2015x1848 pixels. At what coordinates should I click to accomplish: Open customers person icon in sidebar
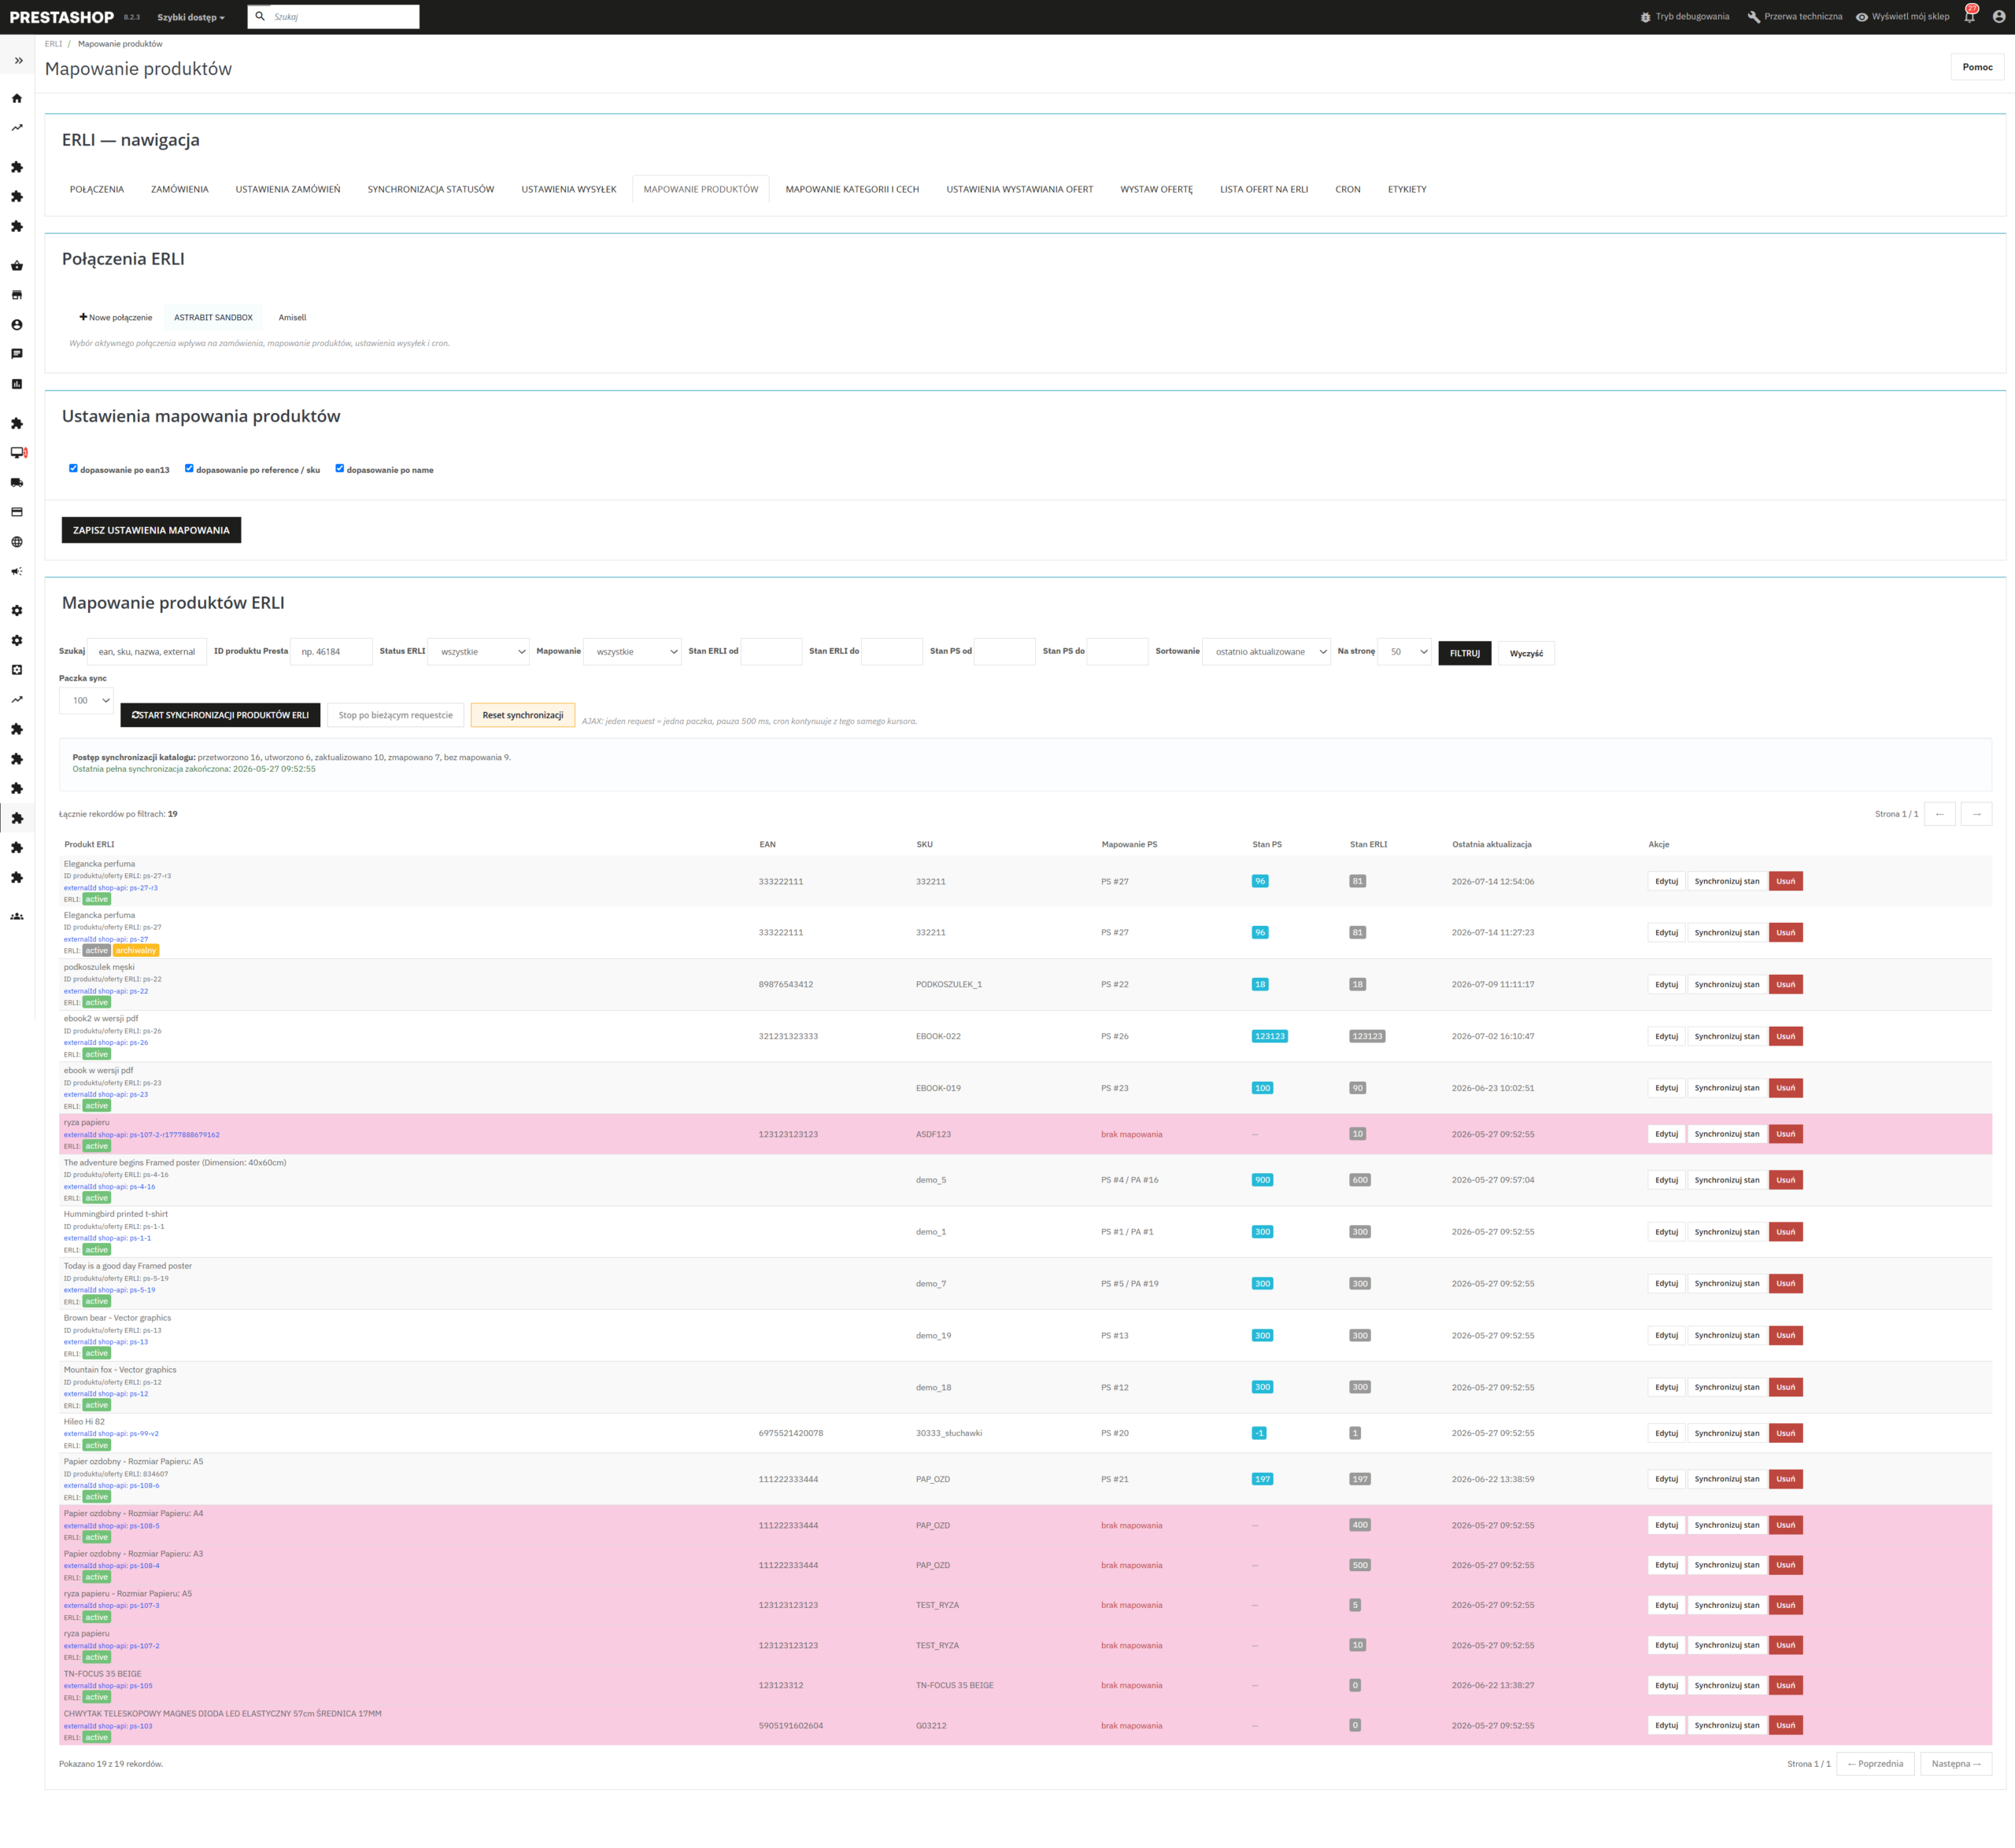point(17,325)
